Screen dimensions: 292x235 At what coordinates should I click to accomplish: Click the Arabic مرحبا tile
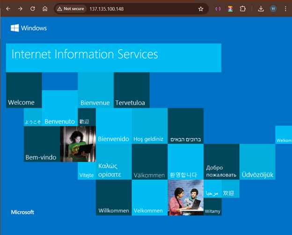pos(212,189)
